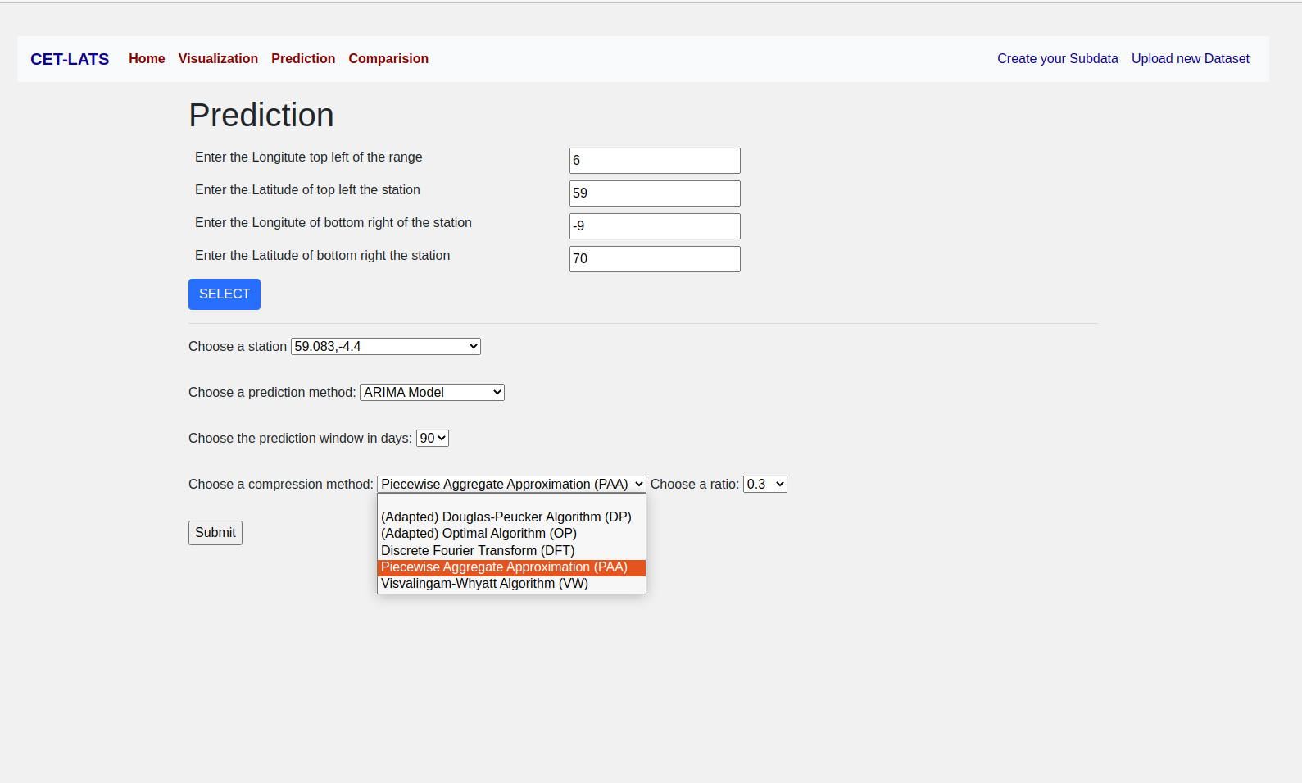This screenshot has width=1302, height=783.
Task: Click the Submit button
Action: pos(215,533)
